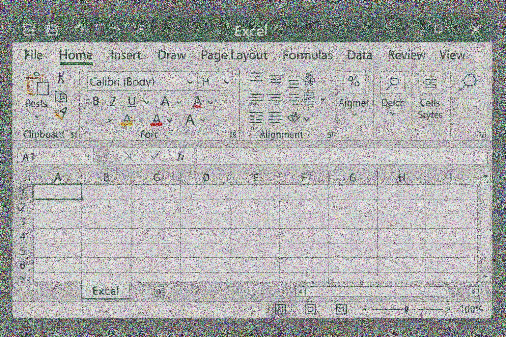Open the Calibri (Body) font dropdown

[190, 82]
